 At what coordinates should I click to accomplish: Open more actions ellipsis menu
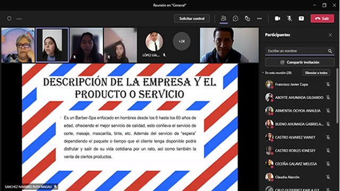click(x=259, y=19)
